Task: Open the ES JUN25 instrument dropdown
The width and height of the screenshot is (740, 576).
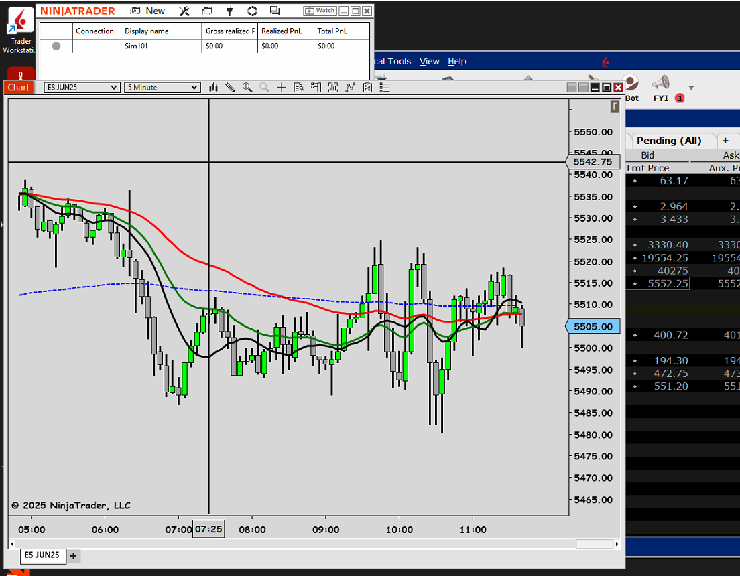Action: (81, 87)
